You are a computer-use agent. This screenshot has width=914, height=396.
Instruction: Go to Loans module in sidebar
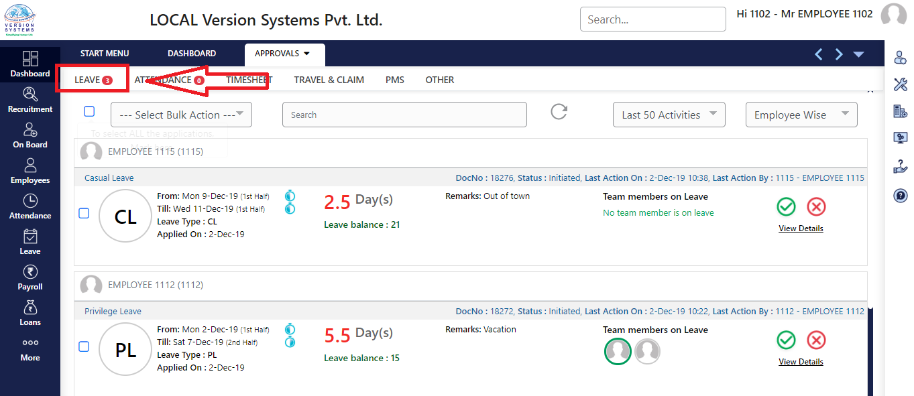30,313
